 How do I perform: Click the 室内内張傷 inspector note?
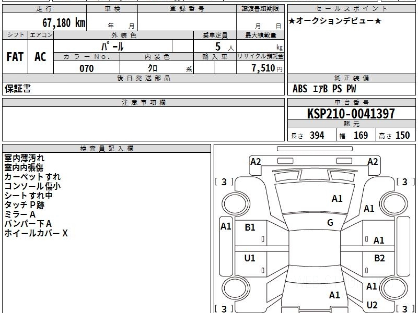pyautogui.click(x=24, y=168)
